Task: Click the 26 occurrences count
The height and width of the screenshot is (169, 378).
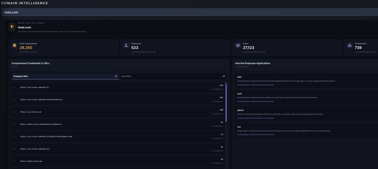Action: pos(222,159)
